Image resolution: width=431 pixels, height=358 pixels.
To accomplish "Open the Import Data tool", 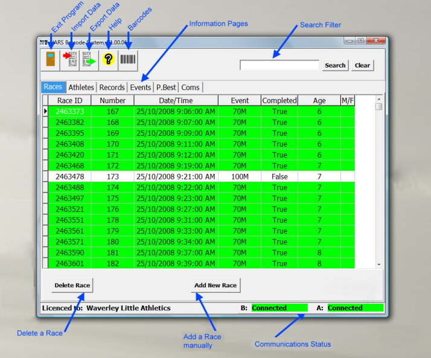I will pos(70,59).
